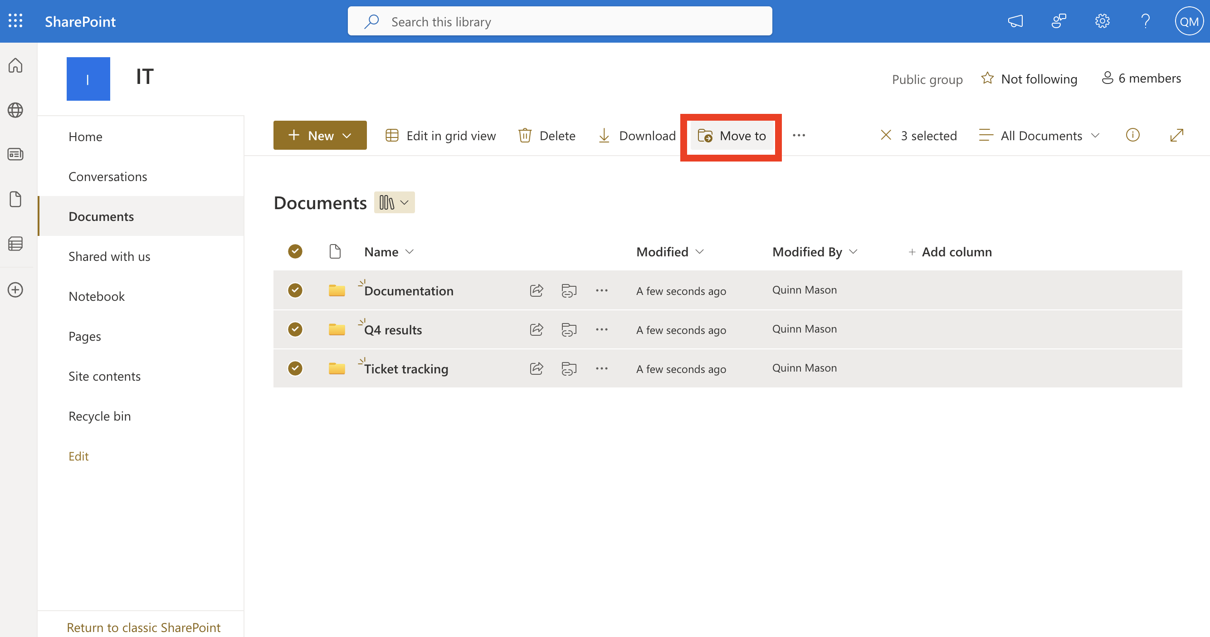This screenshot has width=1210, height=637.
Task: Focus the Search this library box
Action: tap(560, 21)
